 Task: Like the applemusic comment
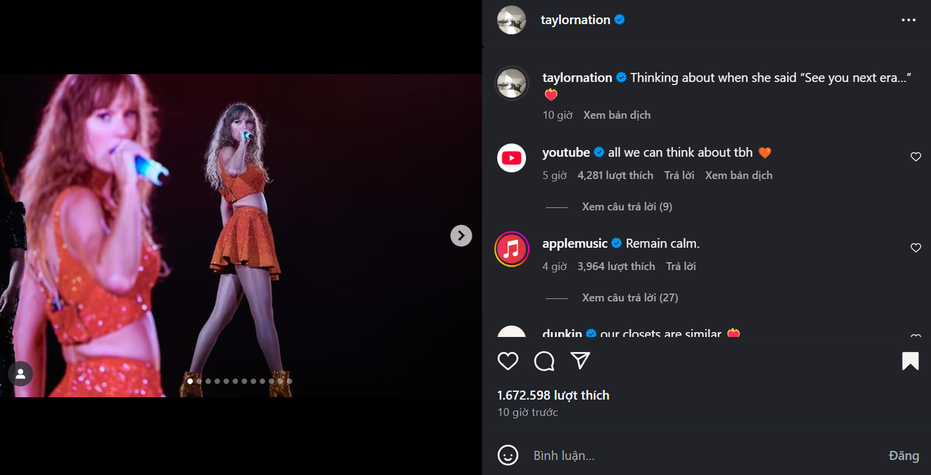coord(916,248)
